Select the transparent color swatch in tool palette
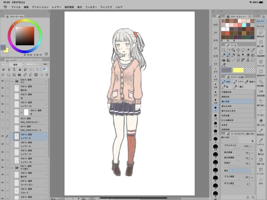 [x=250, y=70]
